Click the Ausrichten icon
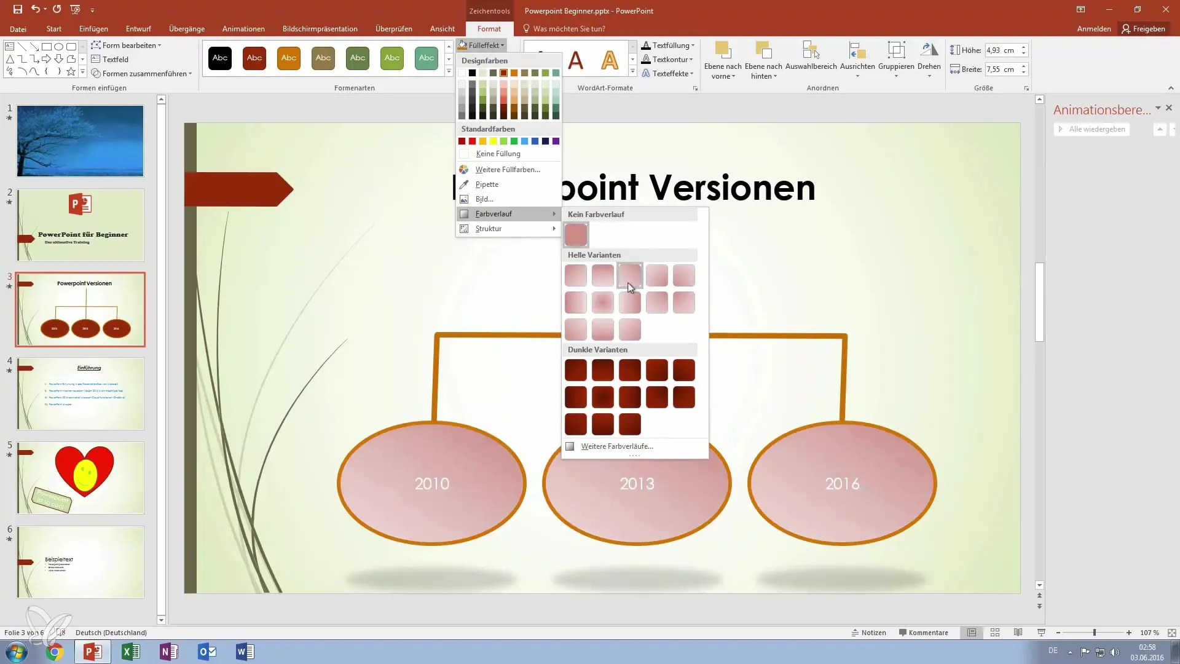Image resolution: width=1180 pixels, height=664 pixels. [857, 51]
